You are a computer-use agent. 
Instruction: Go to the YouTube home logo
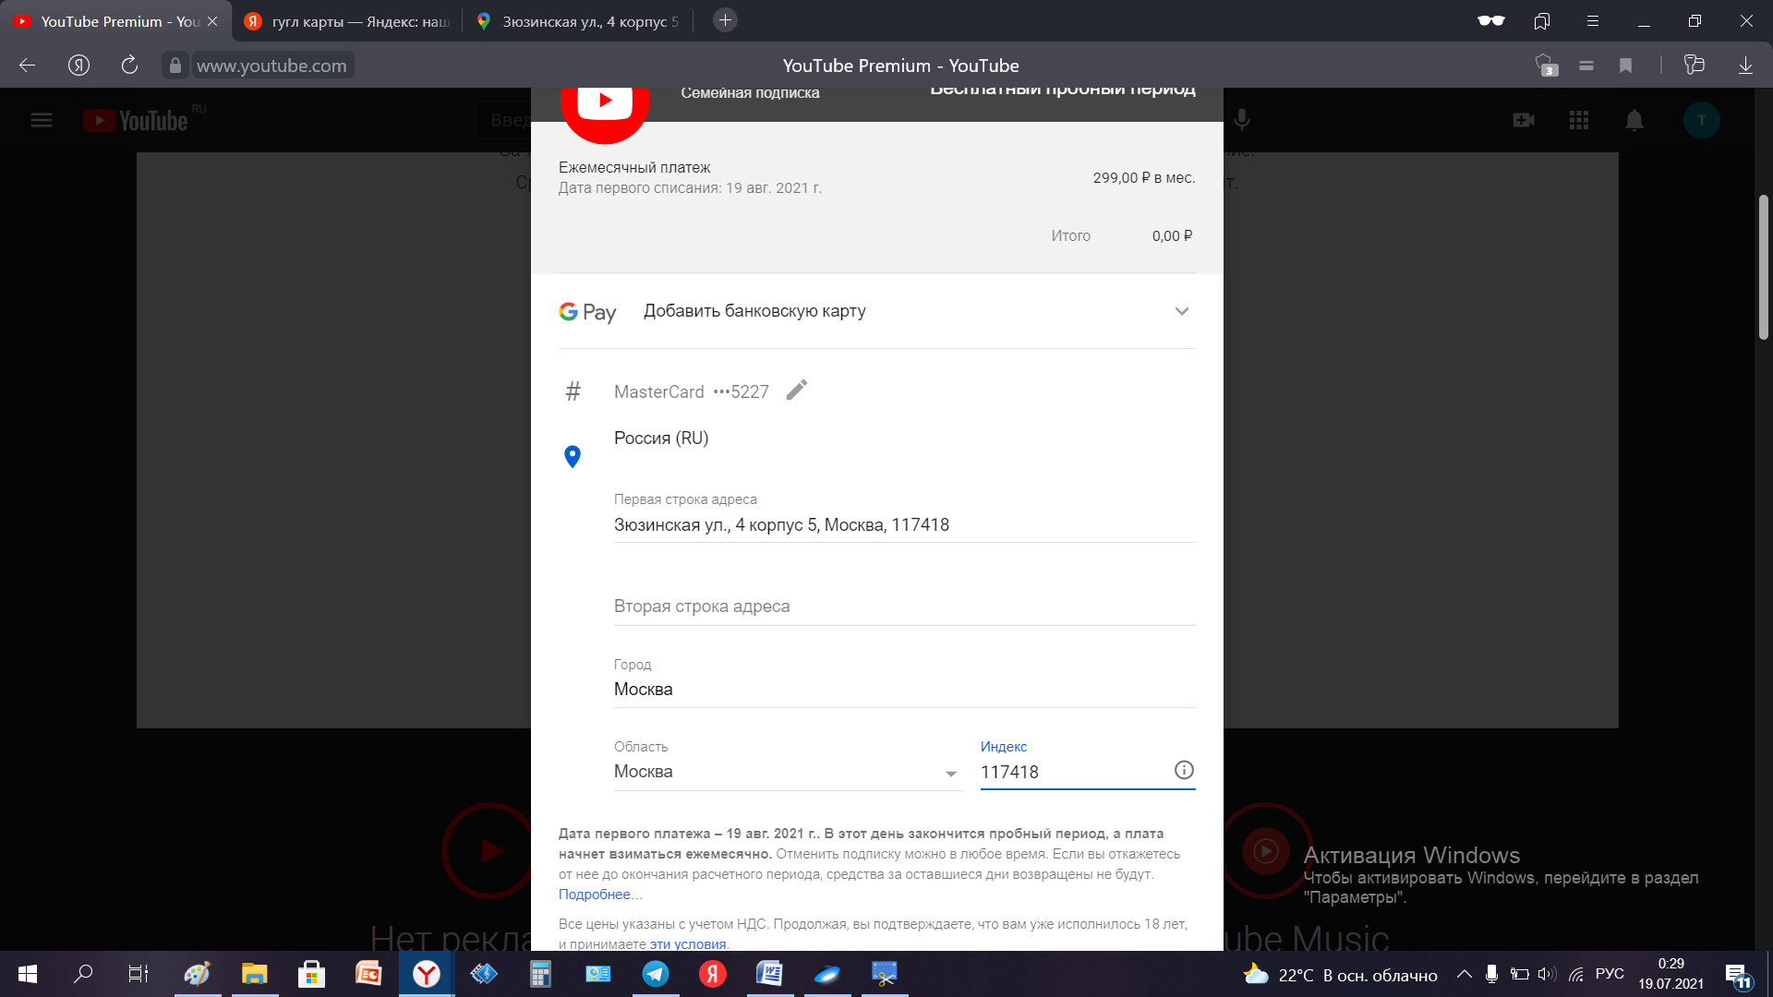[x=136, y=120]
